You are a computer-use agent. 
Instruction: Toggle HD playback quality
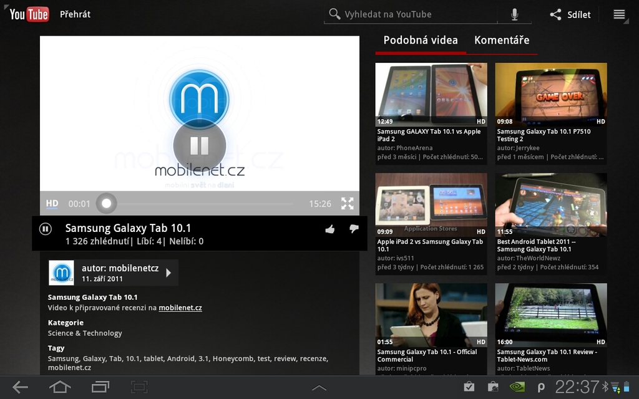pos(52,203)
